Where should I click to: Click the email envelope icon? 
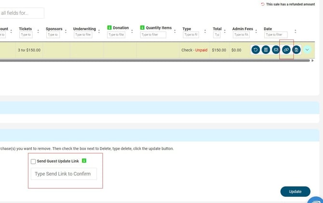pos(276,50)
